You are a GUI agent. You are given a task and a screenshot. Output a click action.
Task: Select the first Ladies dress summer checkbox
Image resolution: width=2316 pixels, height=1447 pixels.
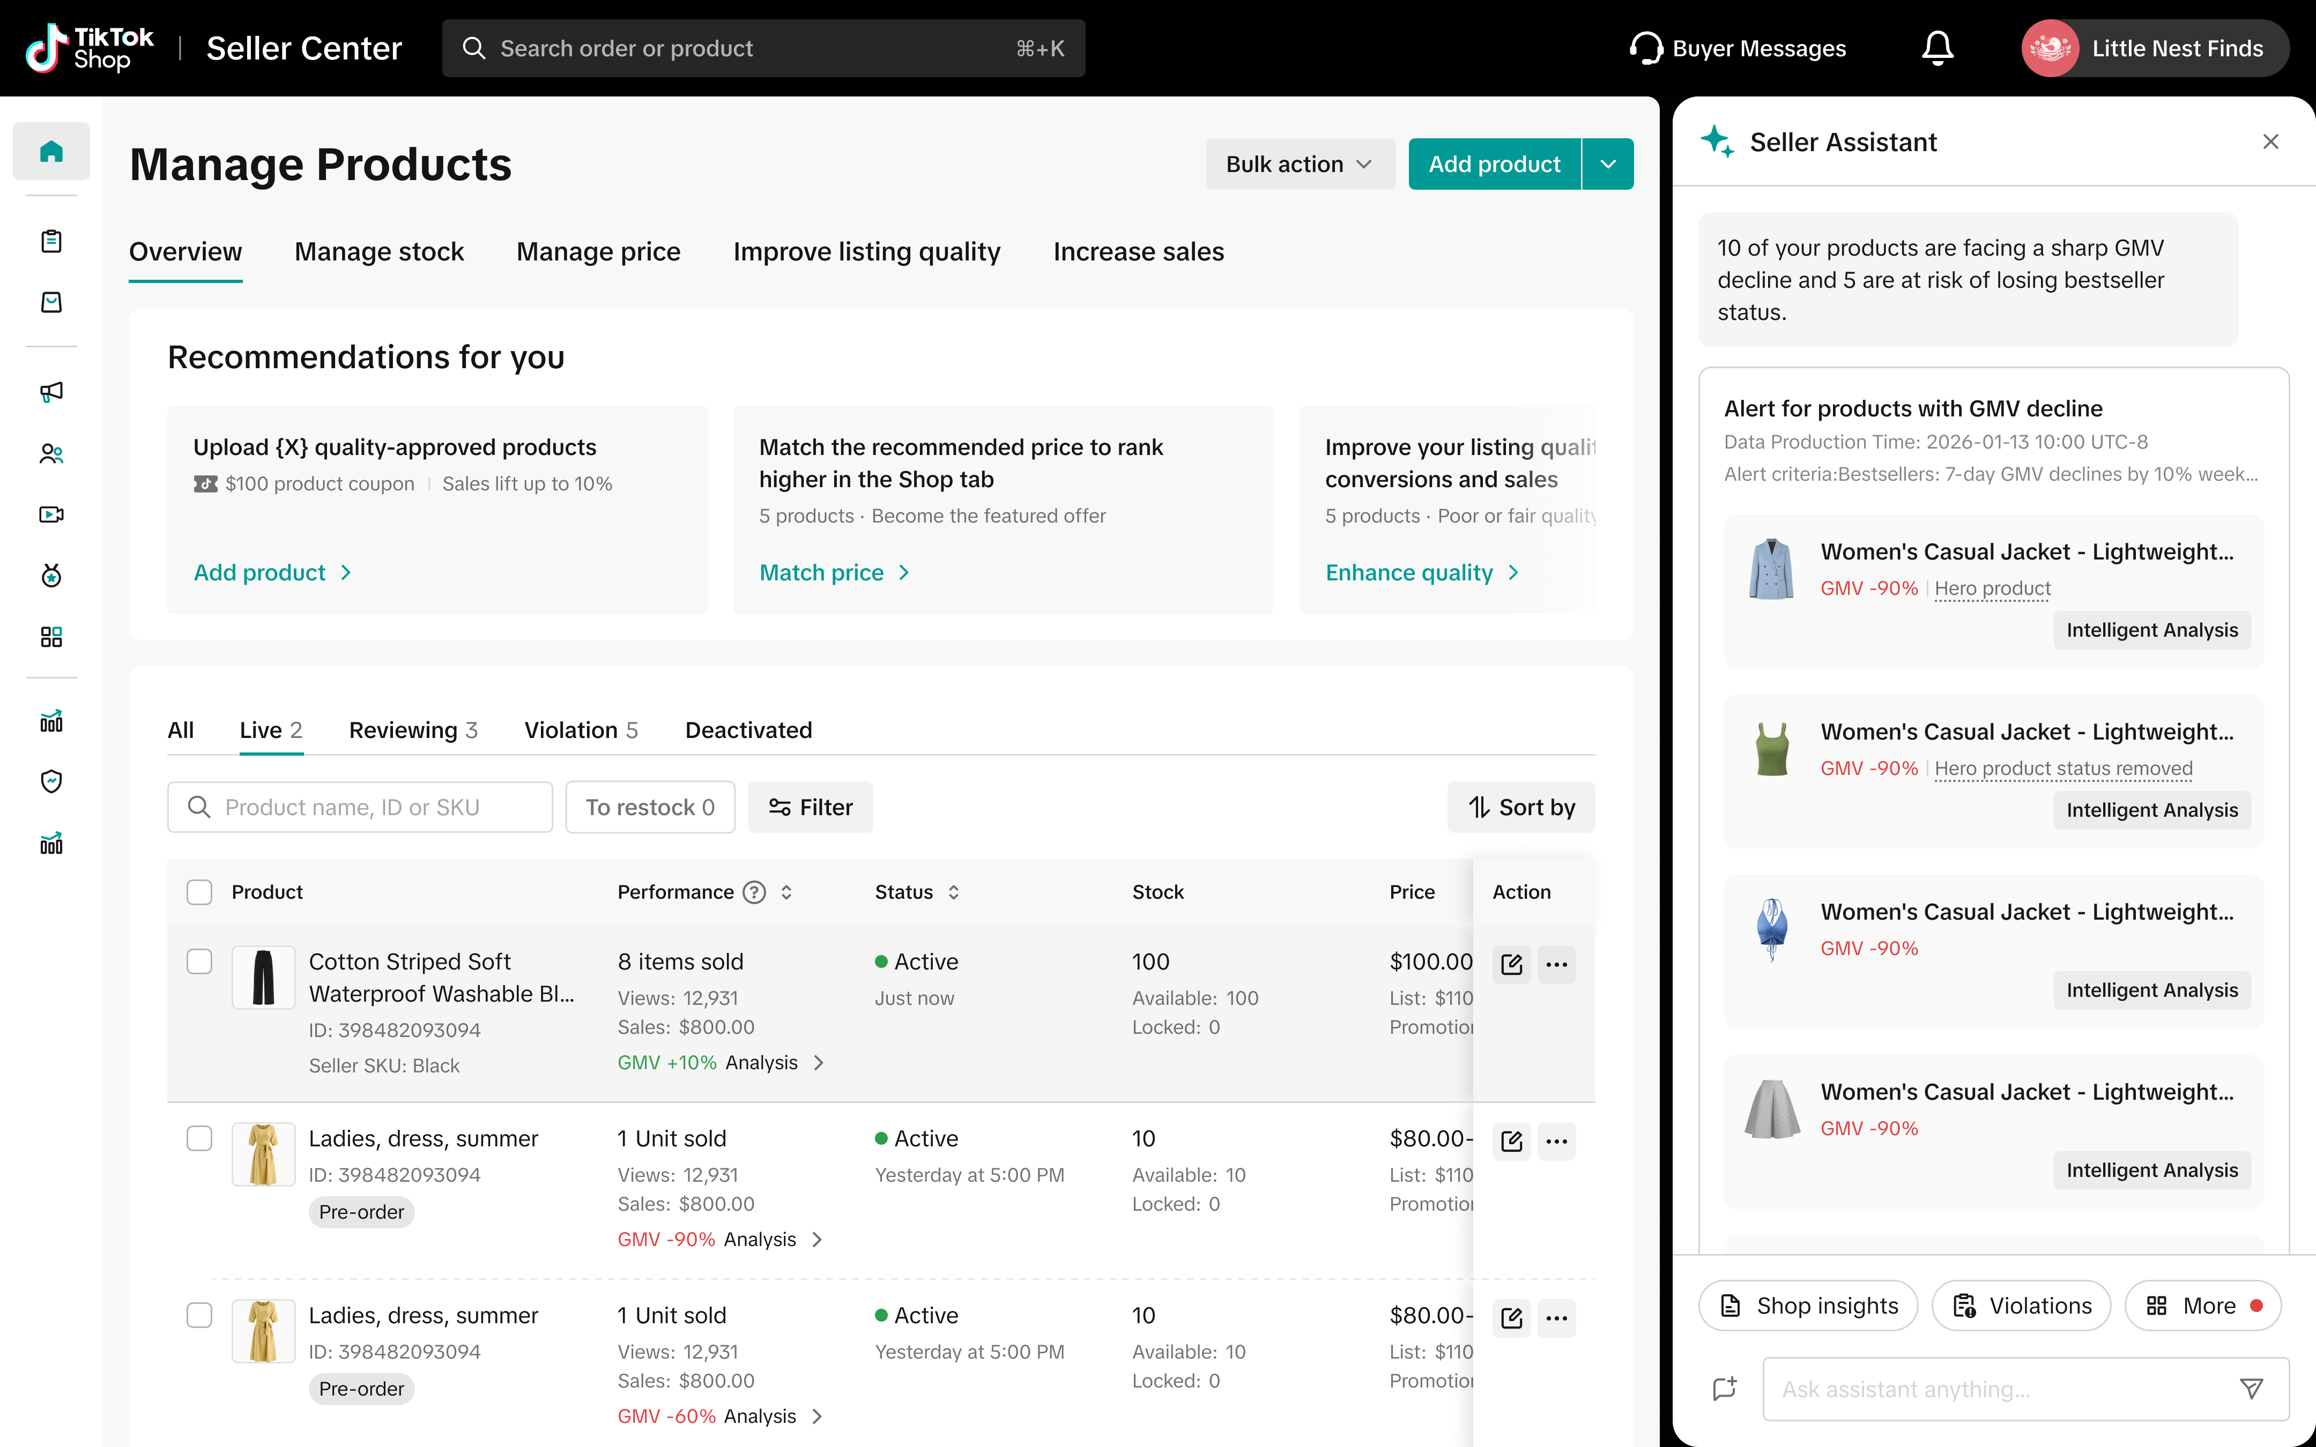(x=199, y=1139)
